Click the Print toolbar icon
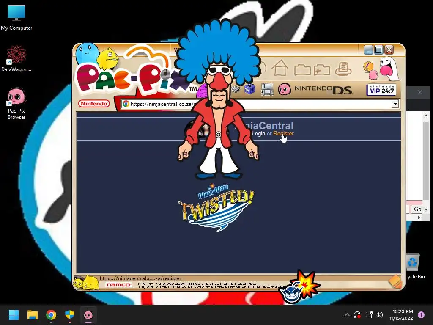The image size is (433, 325). 343,69
